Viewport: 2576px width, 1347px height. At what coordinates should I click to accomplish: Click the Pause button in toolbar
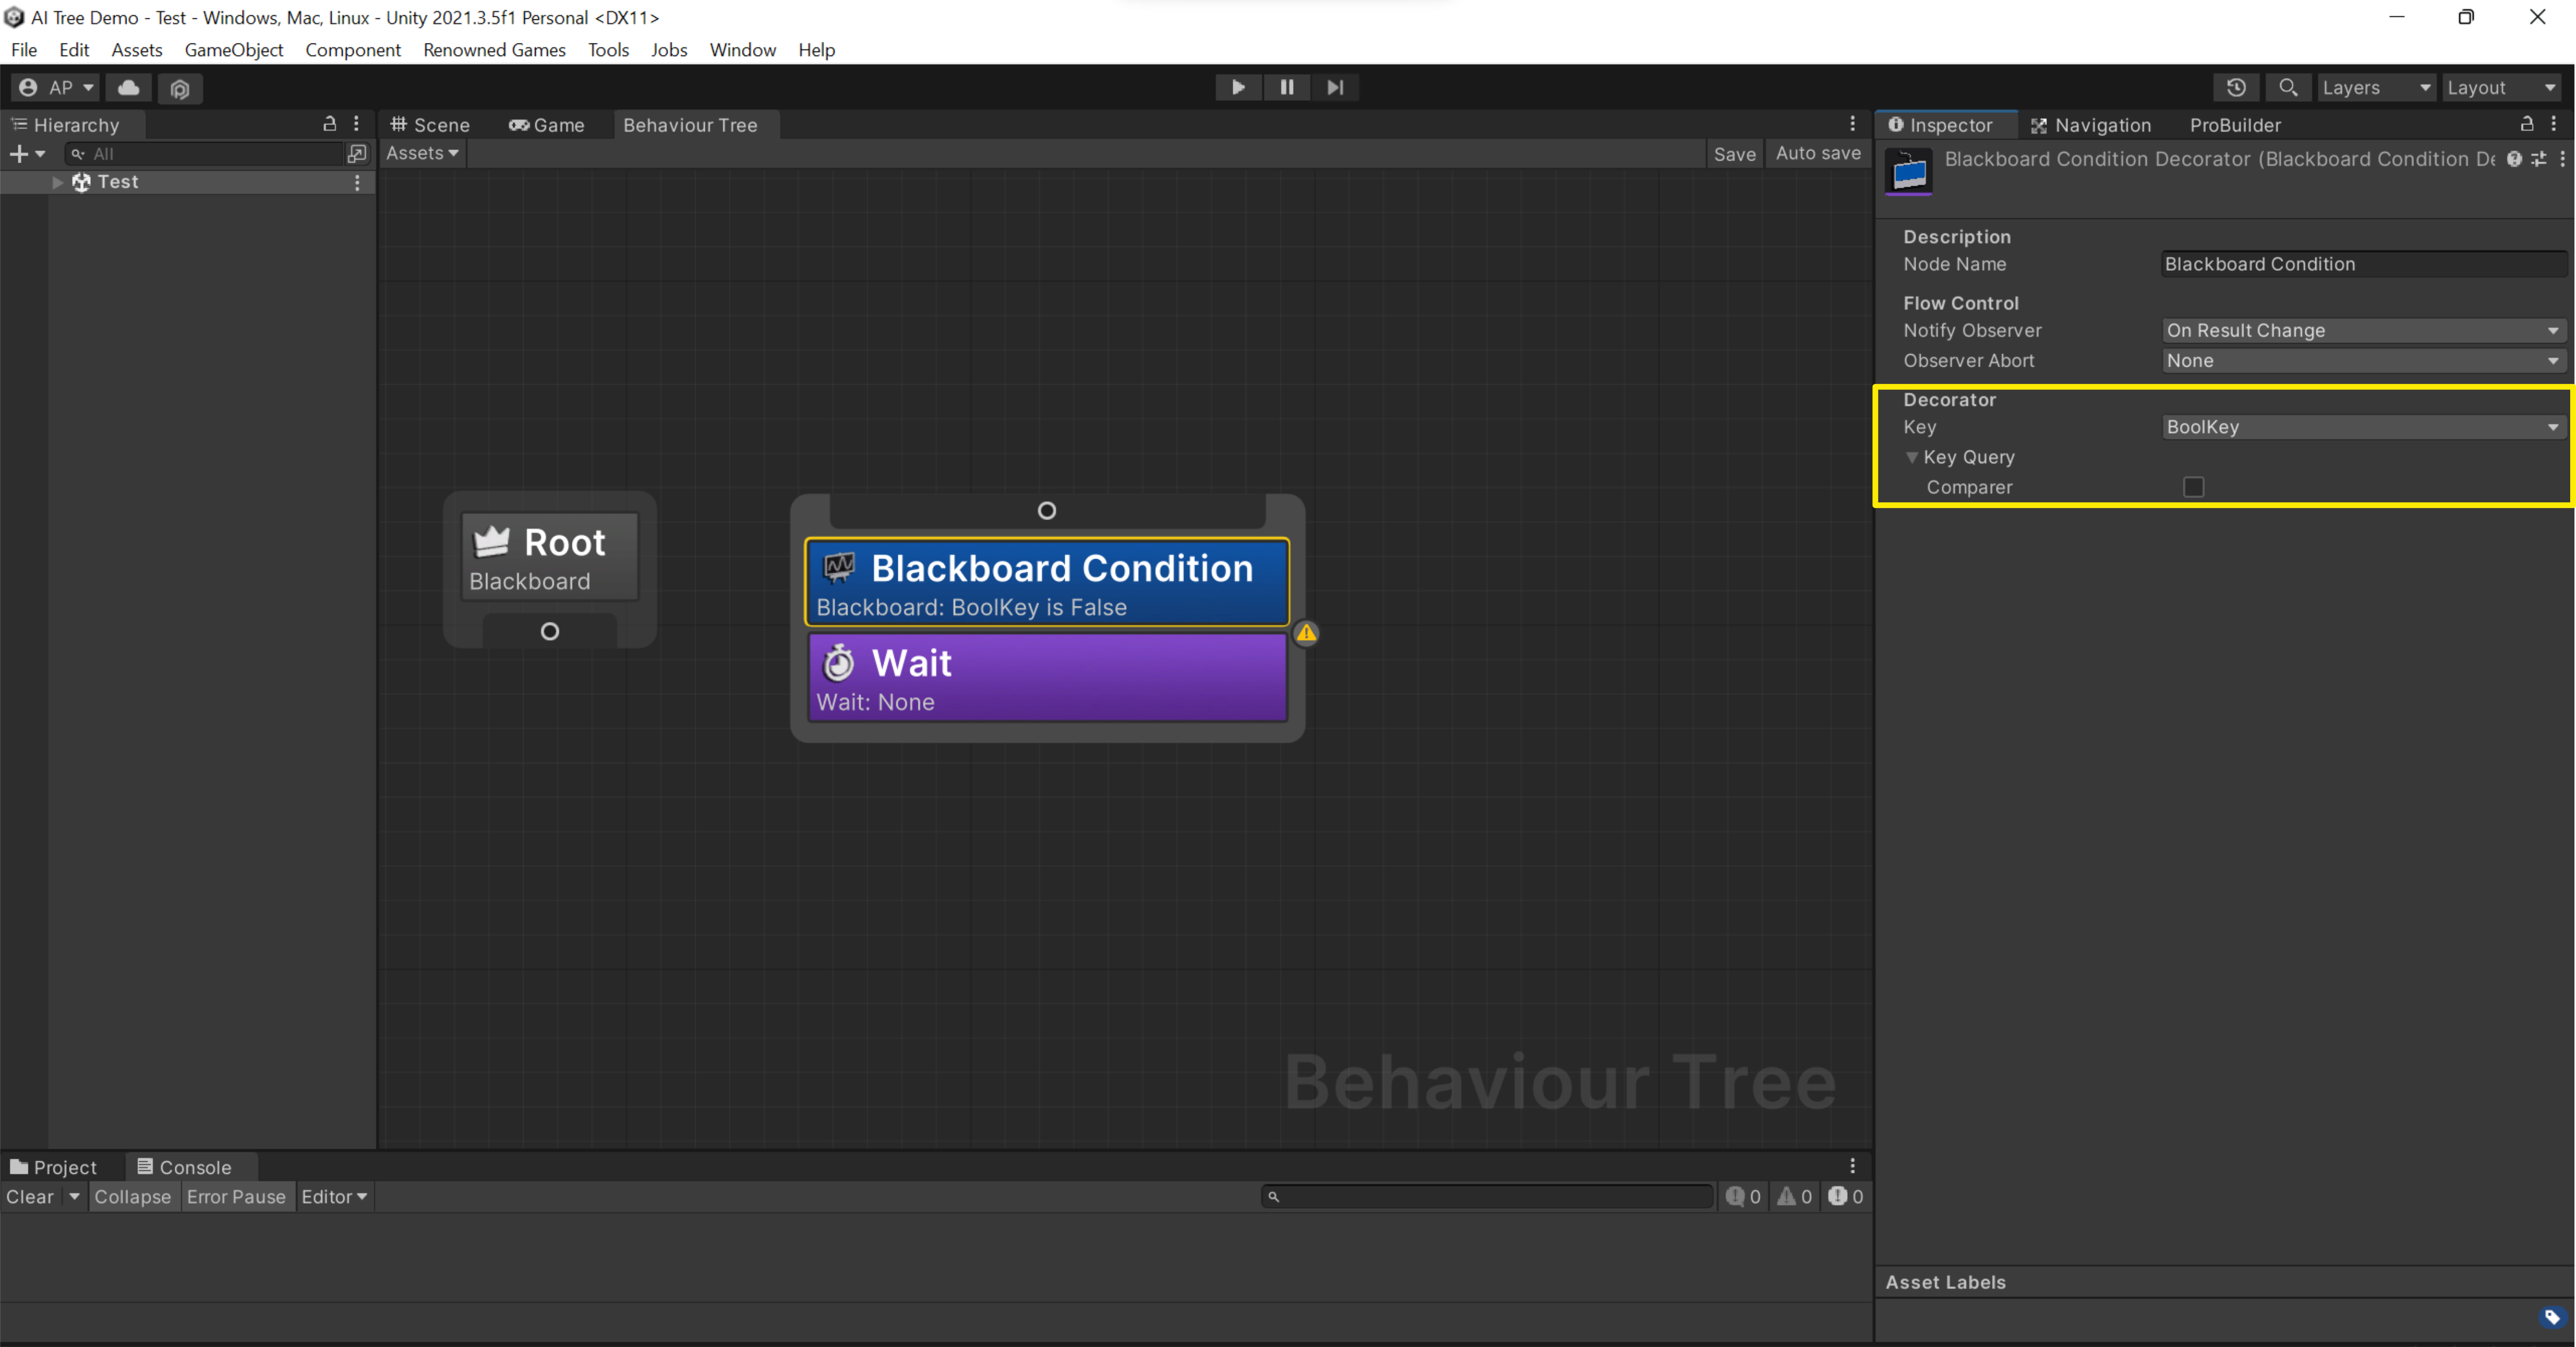tap(1286, 87)
